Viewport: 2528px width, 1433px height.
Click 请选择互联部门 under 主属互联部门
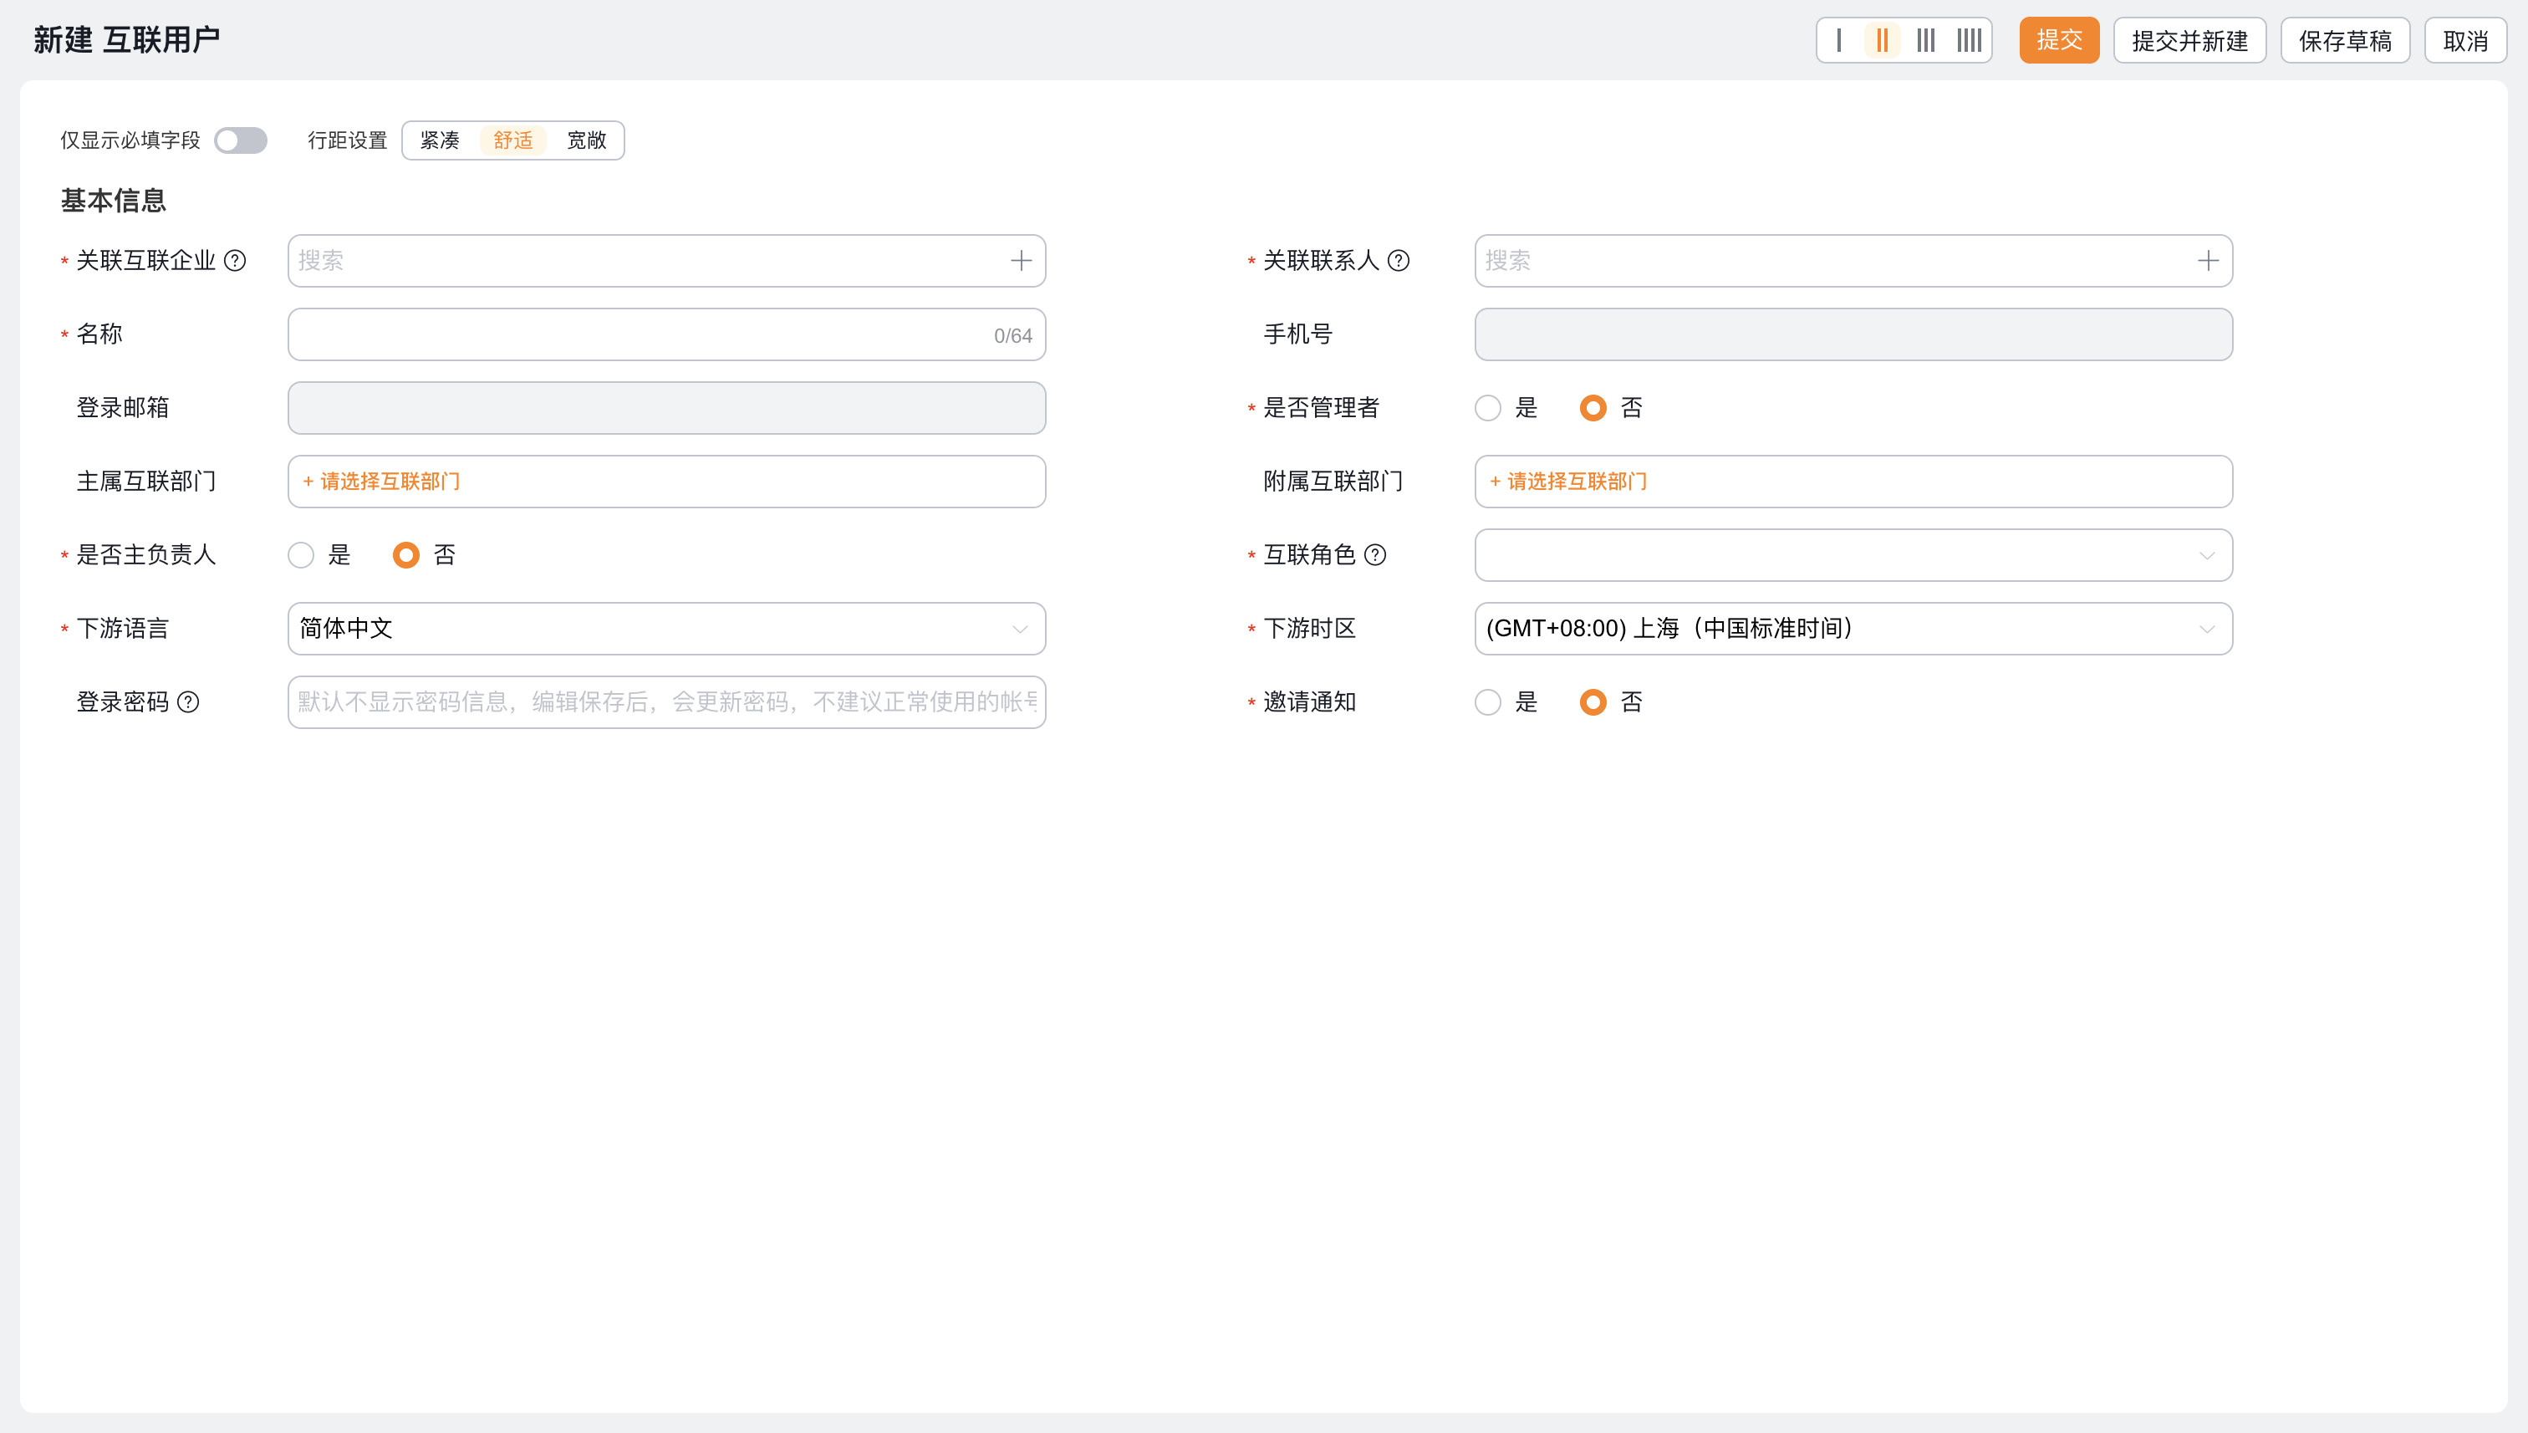(382, 482)
